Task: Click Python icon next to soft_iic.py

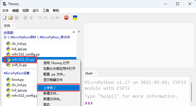Action: pyautogui.click(x=8, y=65)
